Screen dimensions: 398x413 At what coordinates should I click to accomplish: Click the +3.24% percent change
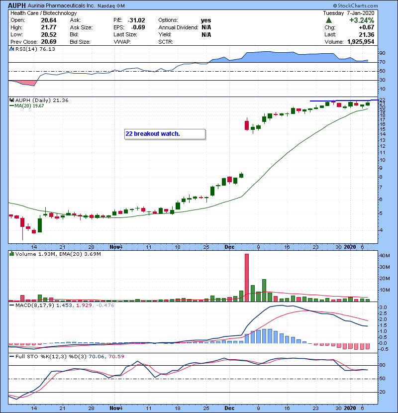pos(362,20)
